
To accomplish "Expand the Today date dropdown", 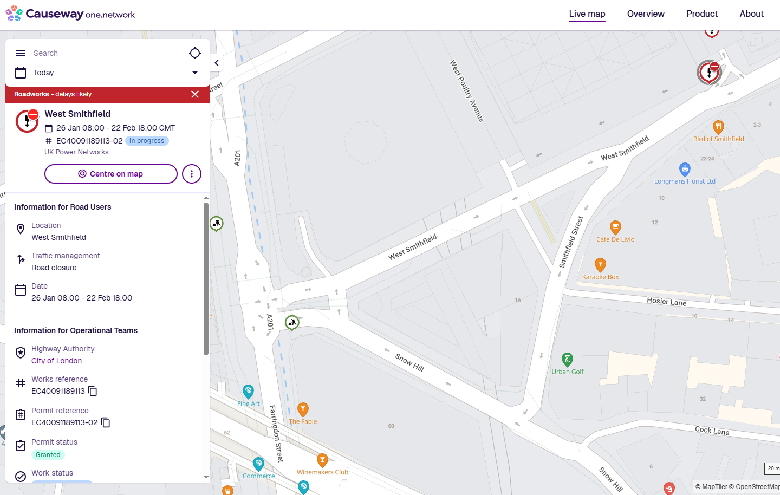I will point(195,73).
